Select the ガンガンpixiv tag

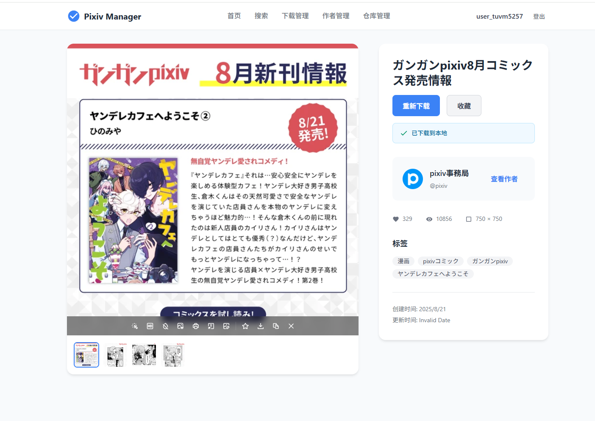tap(490, 261)
